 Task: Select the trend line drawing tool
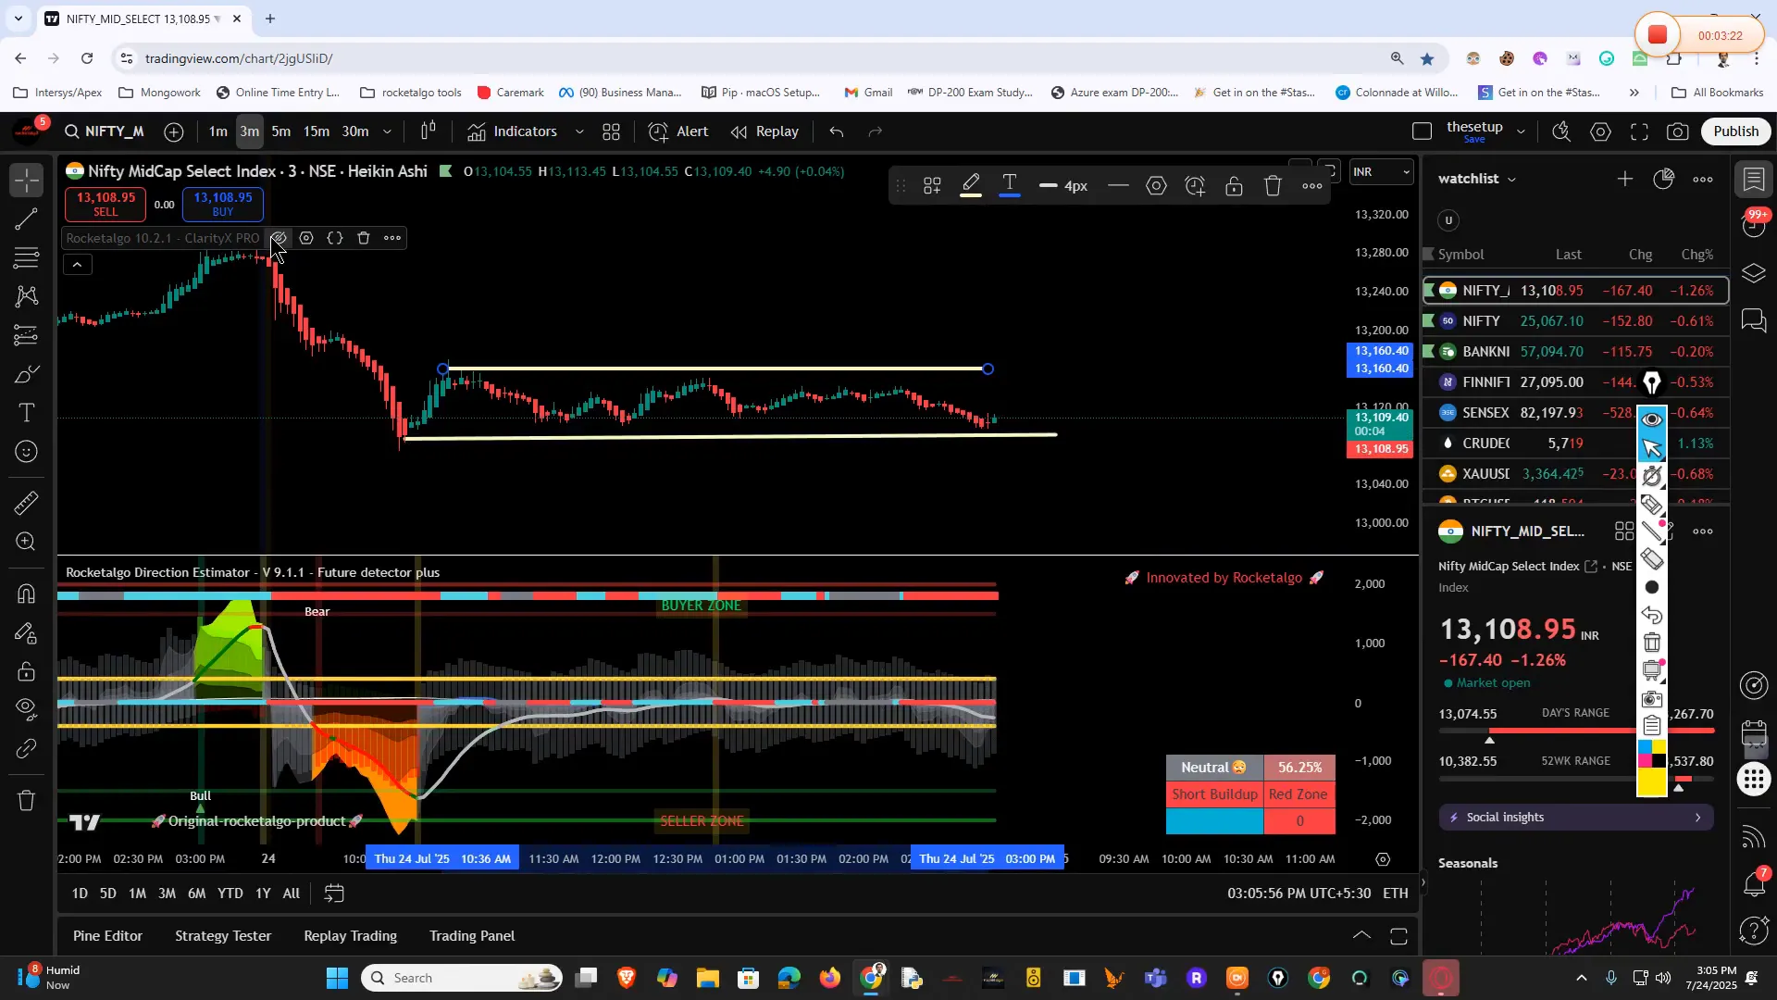coord(27,219)
